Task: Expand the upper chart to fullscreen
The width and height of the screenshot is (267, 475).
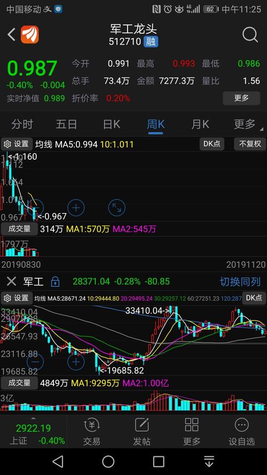Action: pos(116,207)
